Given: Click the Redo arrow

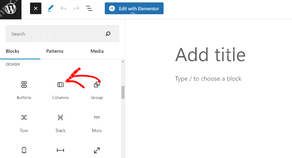Looking at the screenshot, I should point(76,9).
